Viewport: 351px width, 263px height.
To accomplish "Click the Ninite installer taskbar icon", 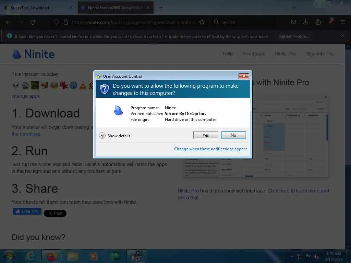I will [x=137, y=256].
